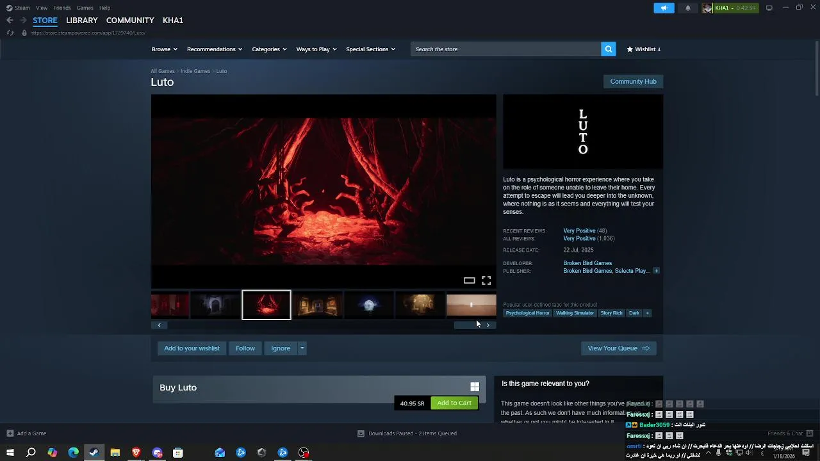Screen dimensions: 820x461
Task: Launch Brave browser from the taskbar
Action: (136, 453)
